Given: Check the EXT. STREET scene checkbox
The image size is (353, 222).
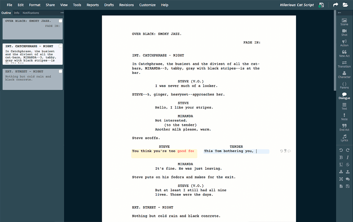Looking at the screenshot, I should 60,71.
